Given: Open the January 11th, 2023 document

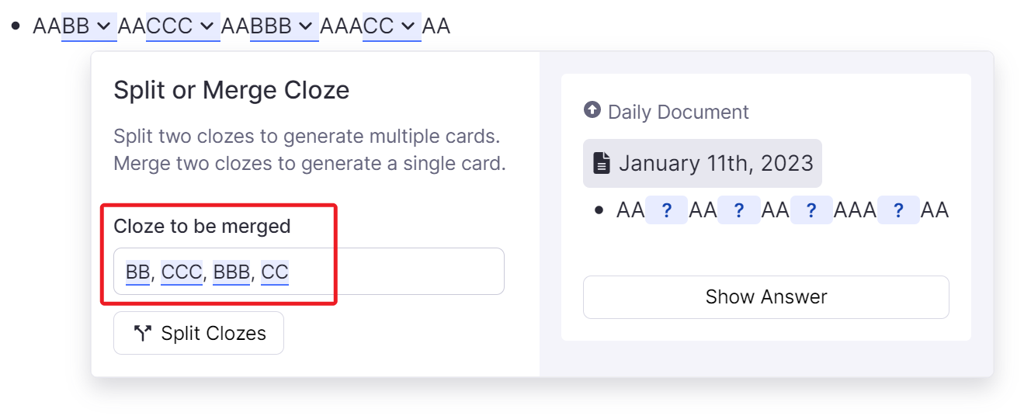Looking at the screenshot, I should point(715,164).
